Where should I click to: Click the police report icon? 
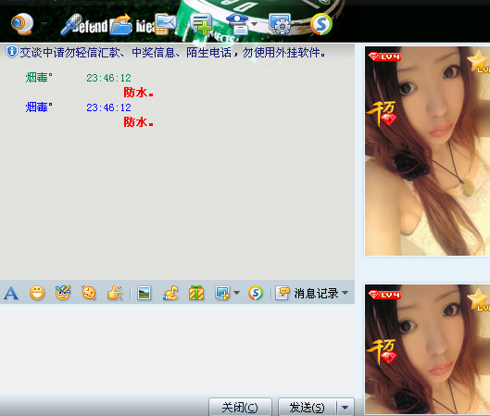[237, 24]
